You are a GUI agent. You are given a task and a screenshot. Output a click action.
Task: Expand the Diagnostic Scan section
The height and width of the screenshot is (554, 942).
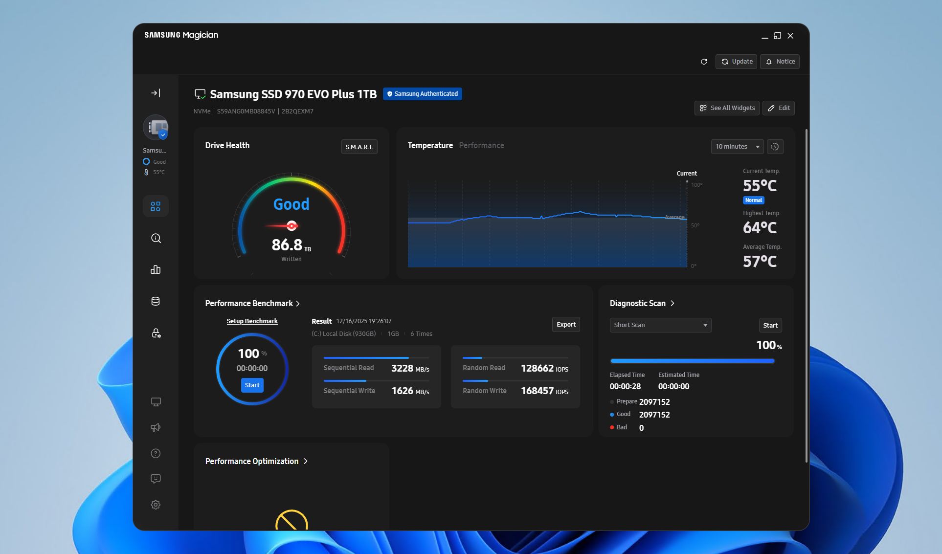tap(672, 303)
